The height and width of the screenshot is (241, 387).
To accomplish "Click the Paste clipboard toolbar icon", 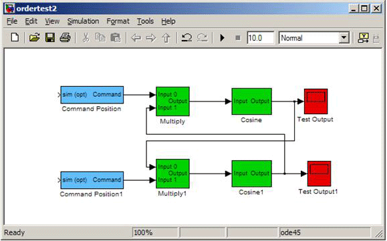I will (x=115, y=37).
